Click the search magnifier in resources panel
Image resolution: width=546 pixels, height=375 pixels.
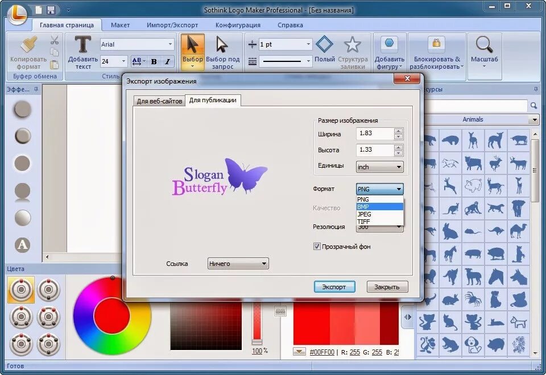(x=534, y=106)
